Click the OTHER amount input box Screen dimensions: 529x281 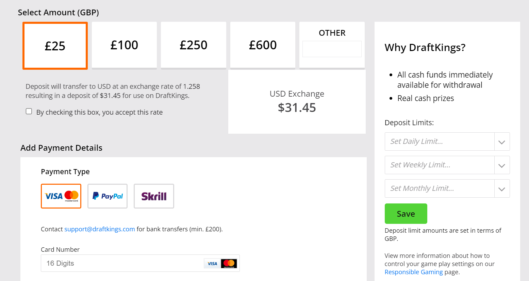tap(332, 49)
